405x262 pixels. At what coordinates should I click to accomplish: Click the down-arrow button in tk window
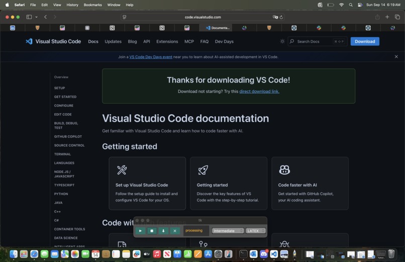(163, 230)
